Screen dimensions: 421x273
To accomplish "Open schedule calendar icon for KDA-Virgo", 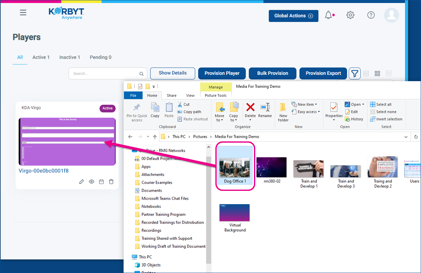I will tap(102, 182).
